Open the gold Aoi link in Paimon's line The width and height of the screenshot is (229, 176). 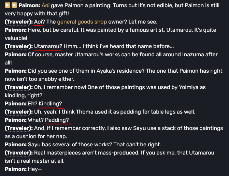click(x=46, y=5)
